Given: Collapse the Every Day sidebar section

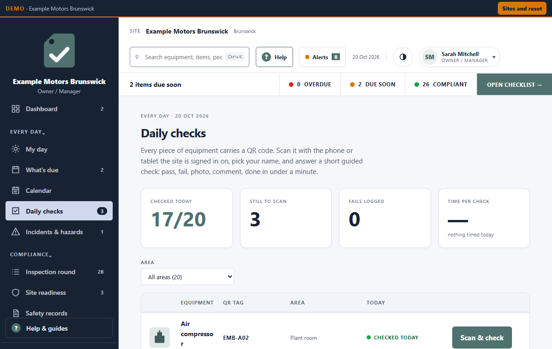Looking at the screenshot, I should [x=28, y=132].
